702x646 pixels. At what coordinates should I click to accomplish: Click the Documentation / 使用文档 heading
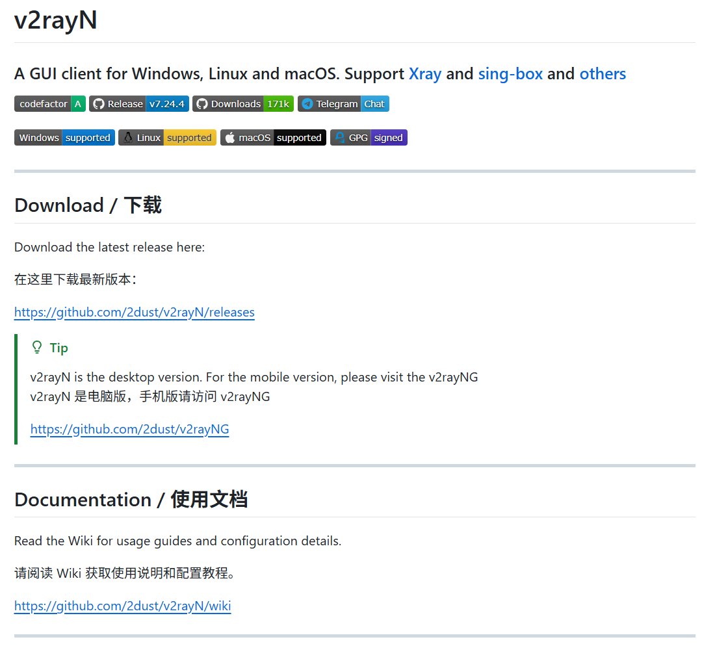(131, 499)
